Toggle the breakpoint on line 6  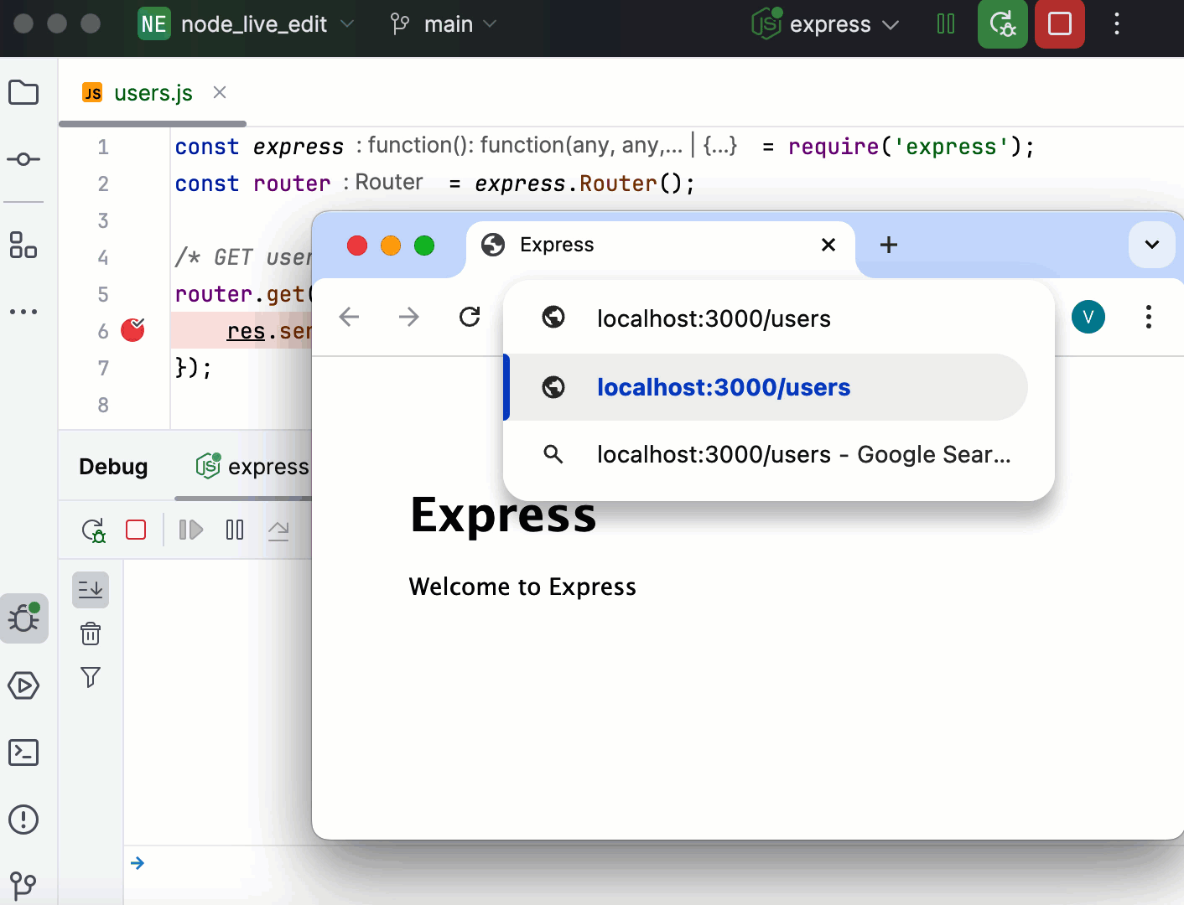(x=132, y=331)
